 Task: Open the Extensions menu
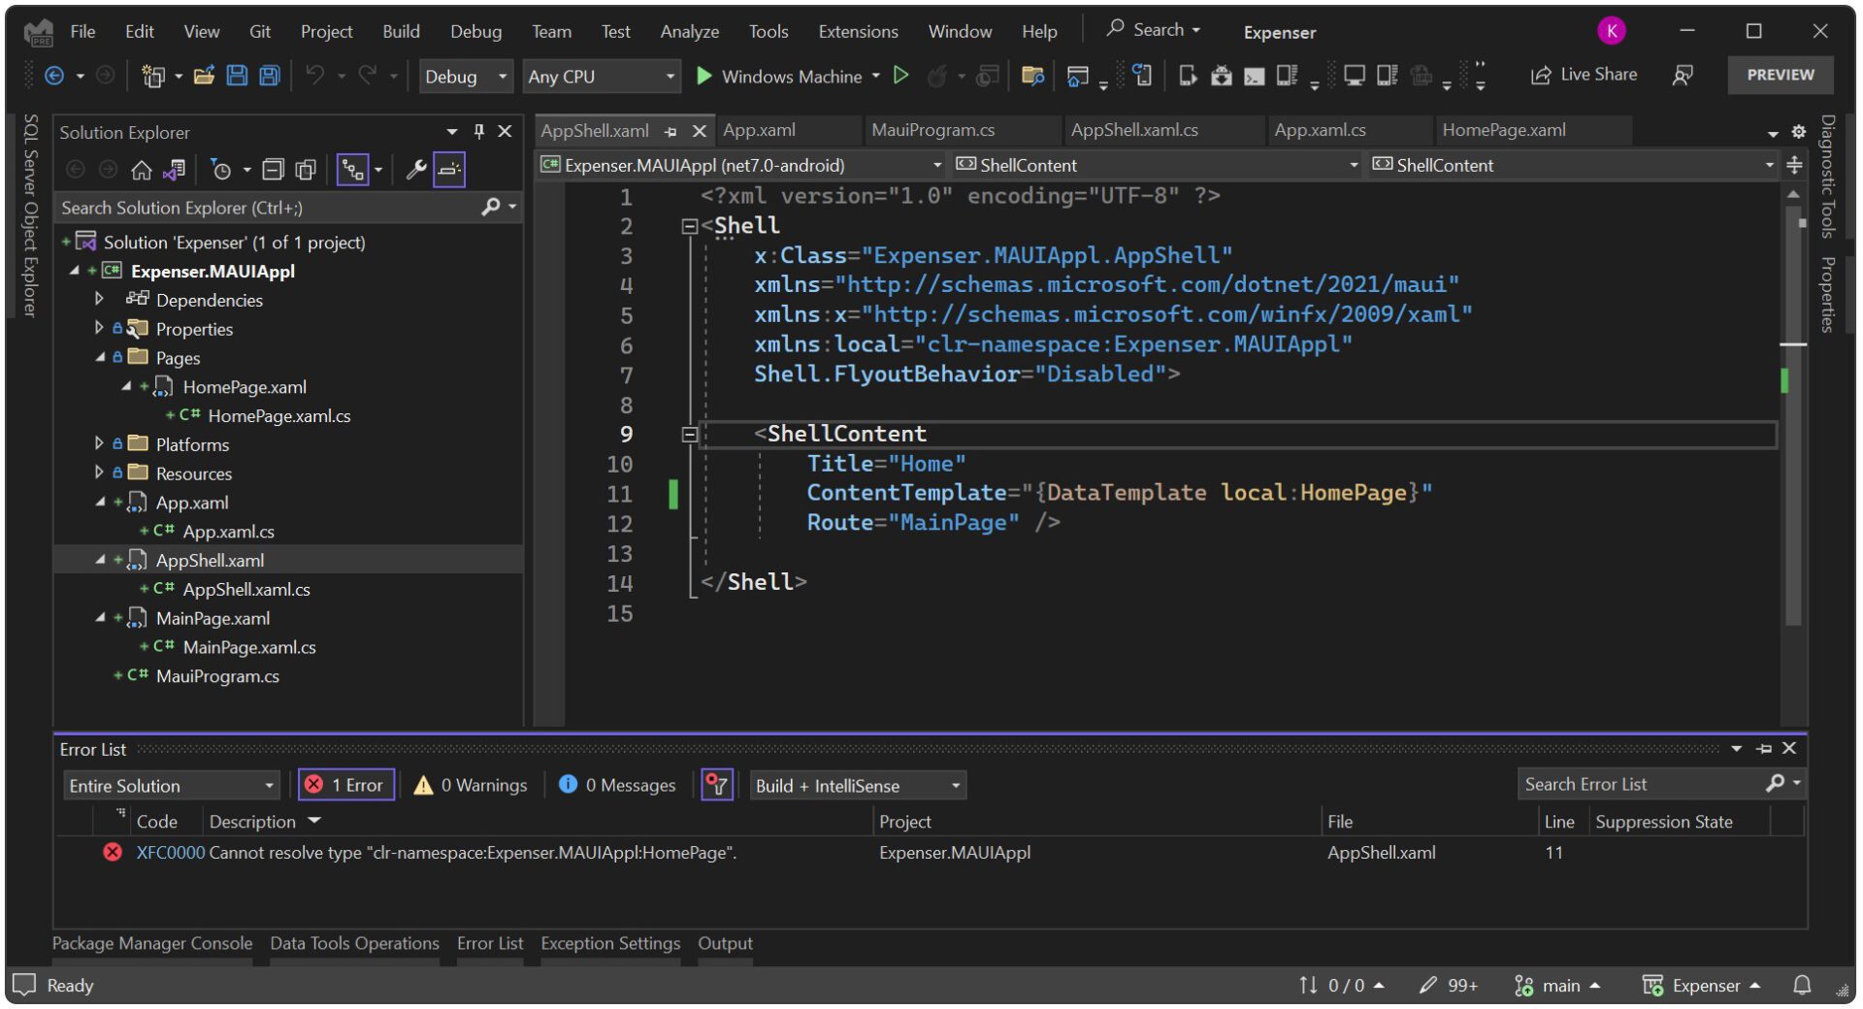pos(858,31)
